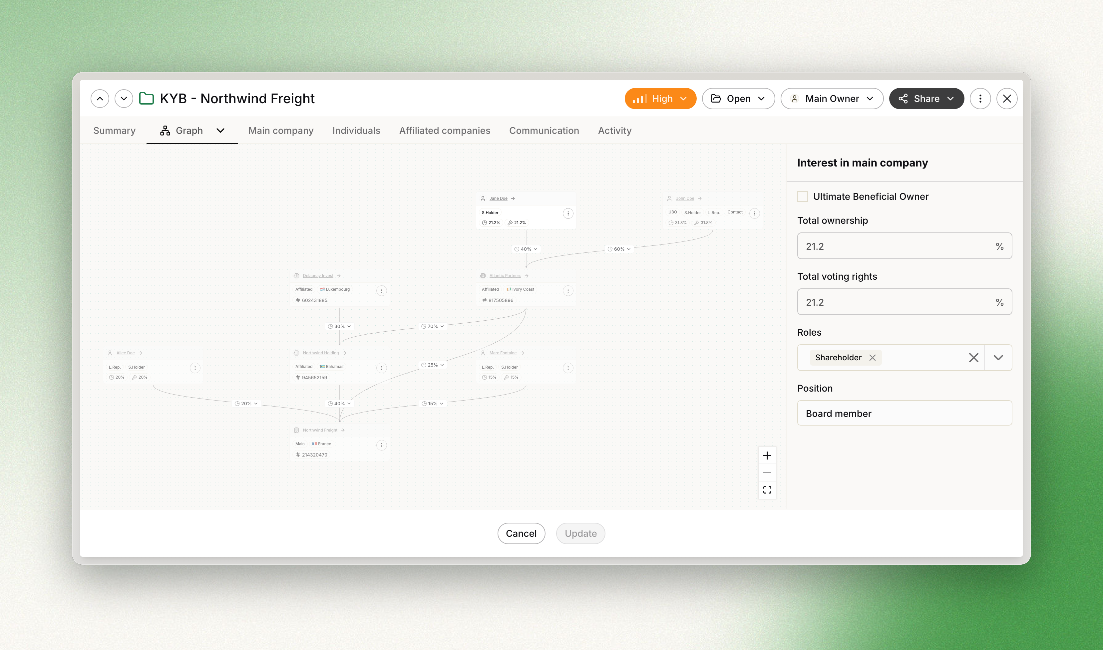
Task: Open the Jane Doe node options menu
Action: (x=568, y=213)
